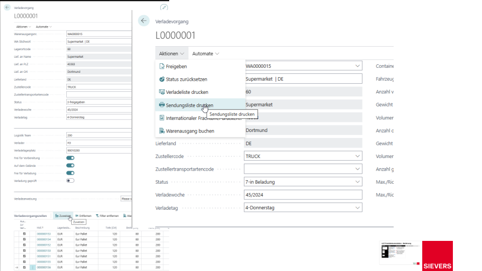The height and width of the screenshot is (271, 482).
Task: Toggle the Auf dem Gelände switch
Action: (x=70, y=166)
